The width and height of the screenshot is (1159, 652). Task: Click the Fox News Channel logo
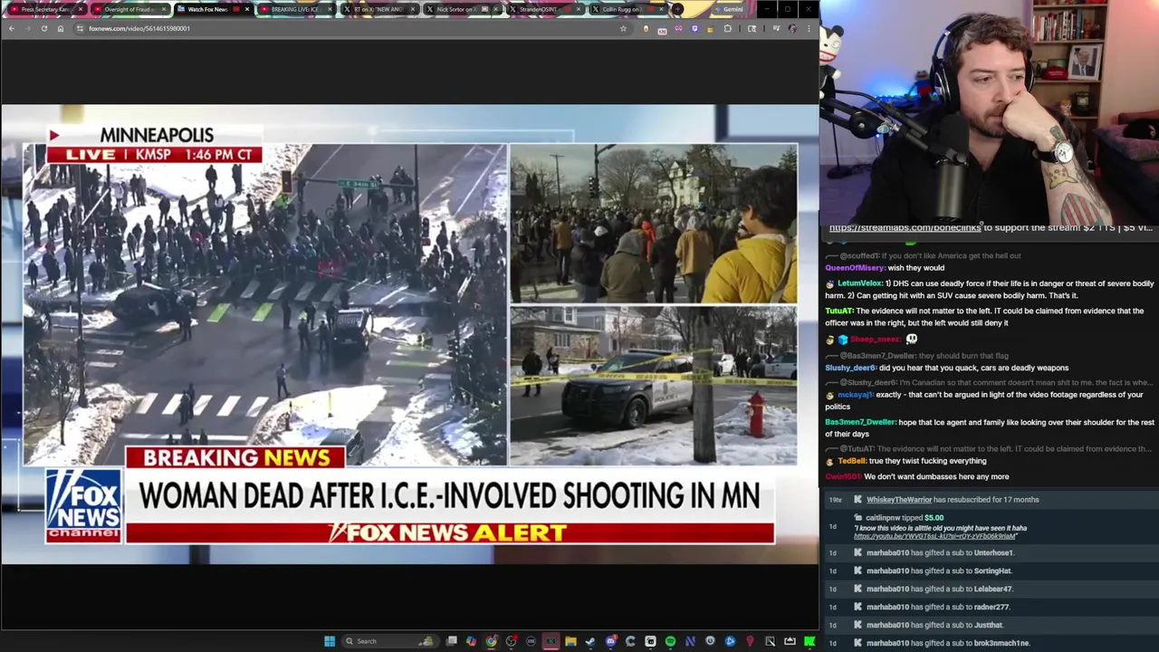[x=83, y=505]
